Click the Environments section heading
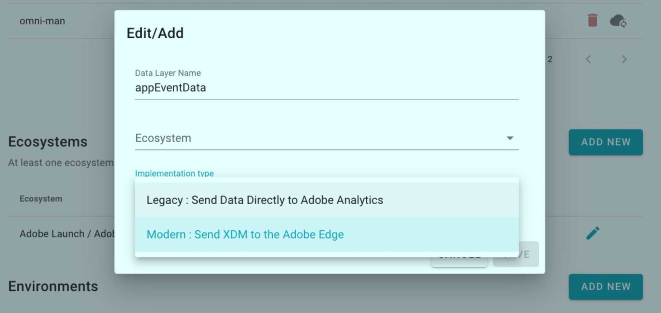 53,286
